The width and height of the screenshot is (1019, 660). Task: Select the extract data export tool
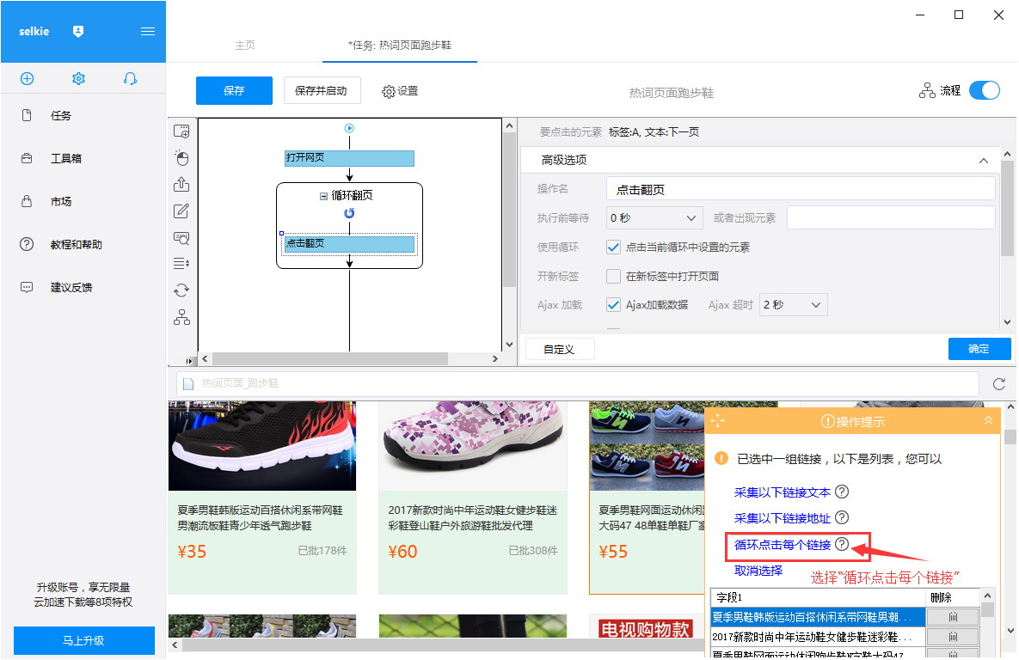[x=181, y=185]
